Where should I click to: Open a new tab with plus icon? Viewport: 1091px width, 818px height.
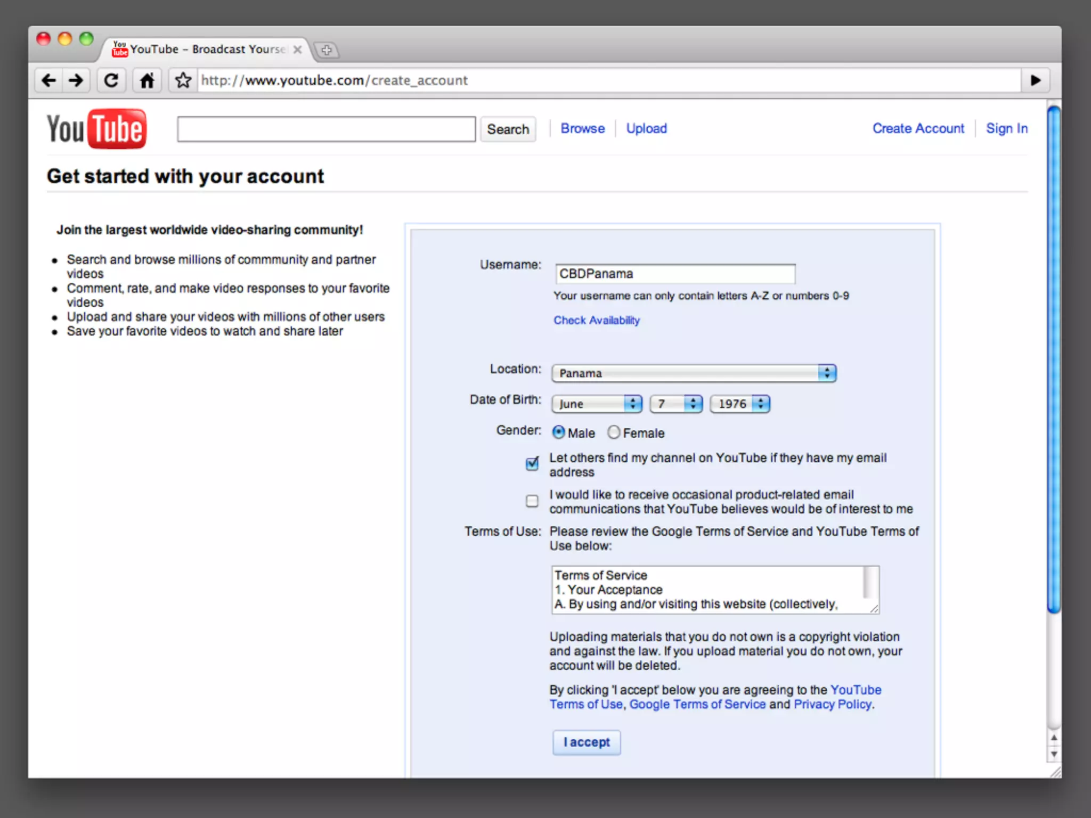327,50
